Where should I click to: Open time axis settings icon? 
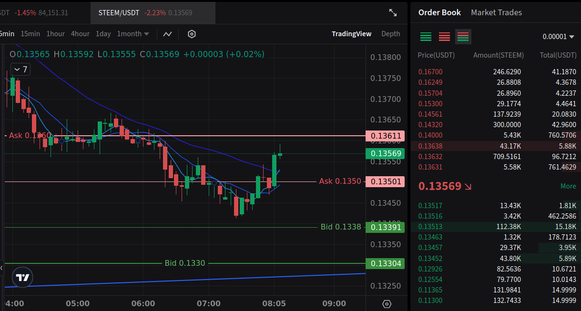click(x=387, y=304)
